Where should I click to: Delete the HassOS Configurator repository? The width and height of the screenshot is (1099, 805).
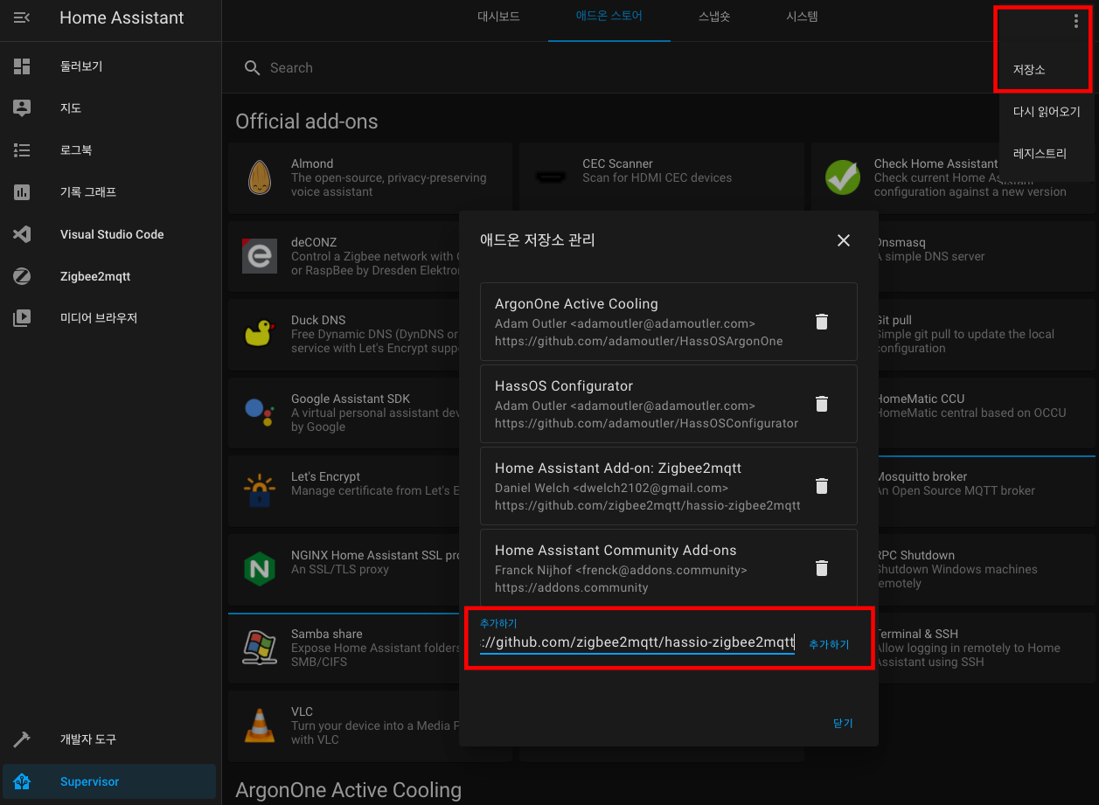(821, 404)
